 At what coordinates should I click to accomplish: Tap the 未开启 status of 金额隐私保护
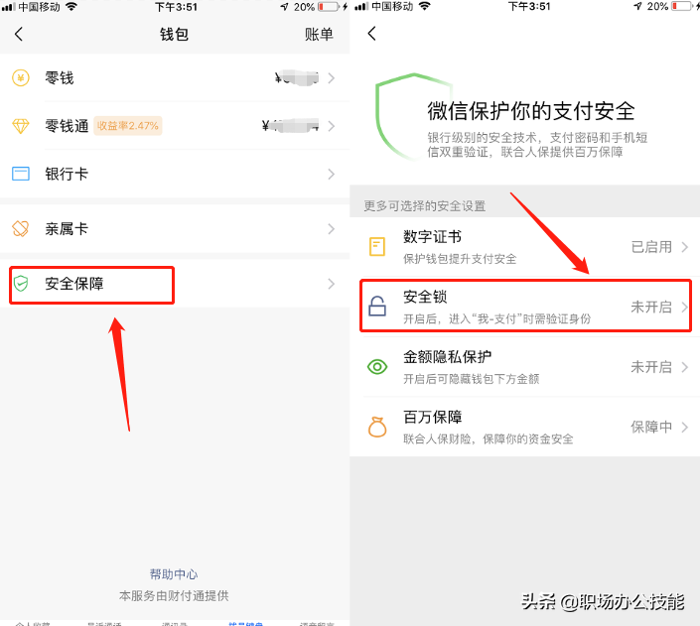(651, 367)
